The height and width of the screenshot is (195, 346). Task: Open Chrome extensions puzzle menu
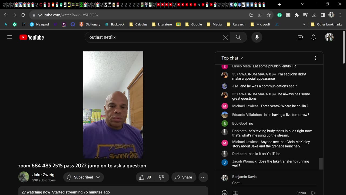click(x=297, y=15)
